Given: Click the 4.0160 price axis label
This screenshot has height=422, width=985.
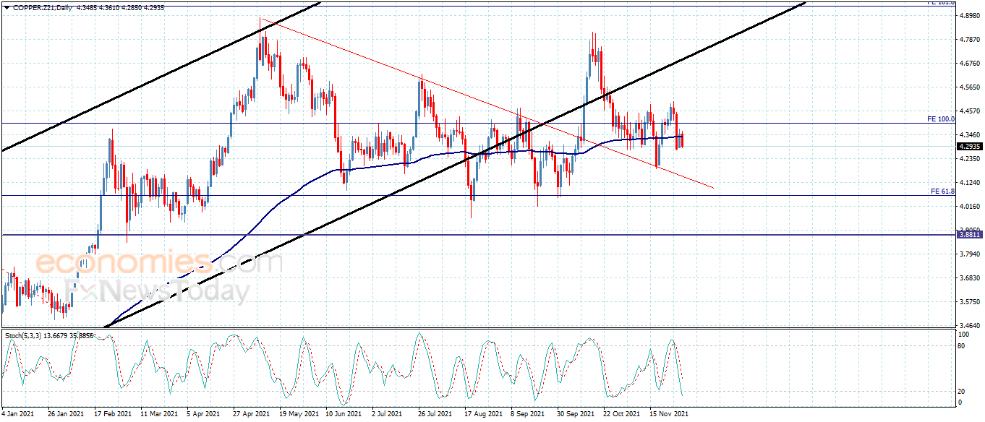Looking at the screenshot, I should click(968, 207).
